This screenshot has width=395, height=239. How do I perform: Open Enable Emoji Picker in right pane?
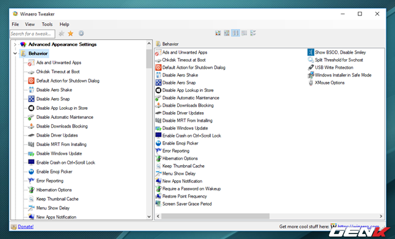(x=180, y=144)
